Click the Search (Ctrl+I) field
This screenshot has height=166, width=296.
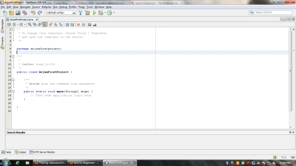point(270,12)
